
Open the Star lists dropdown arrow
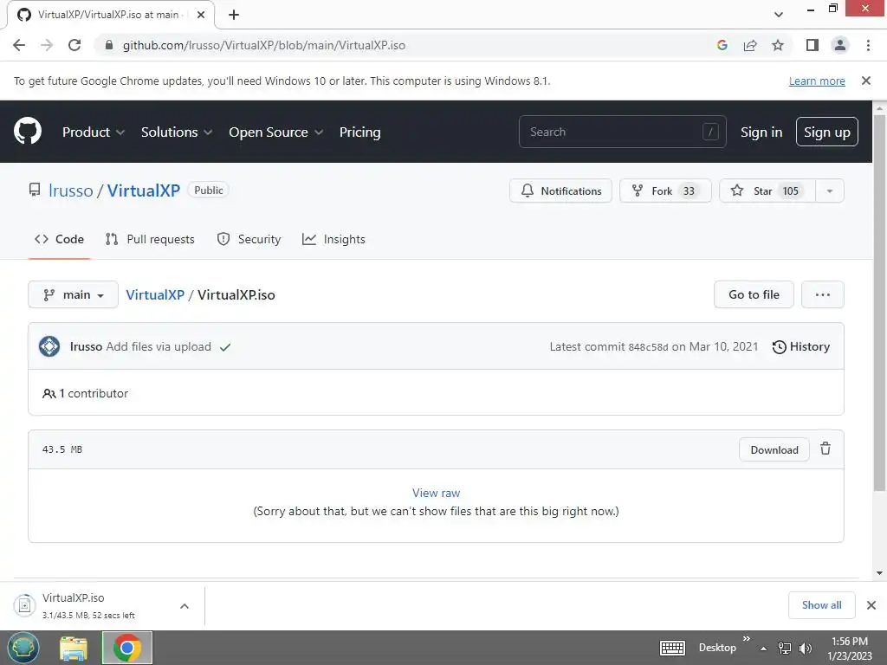click(830, 191)
